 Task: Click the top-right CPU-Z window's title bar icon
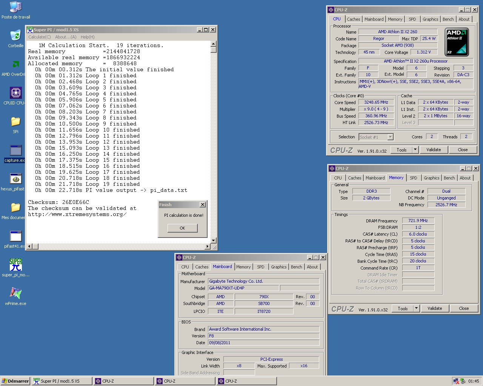pos(331,10)
